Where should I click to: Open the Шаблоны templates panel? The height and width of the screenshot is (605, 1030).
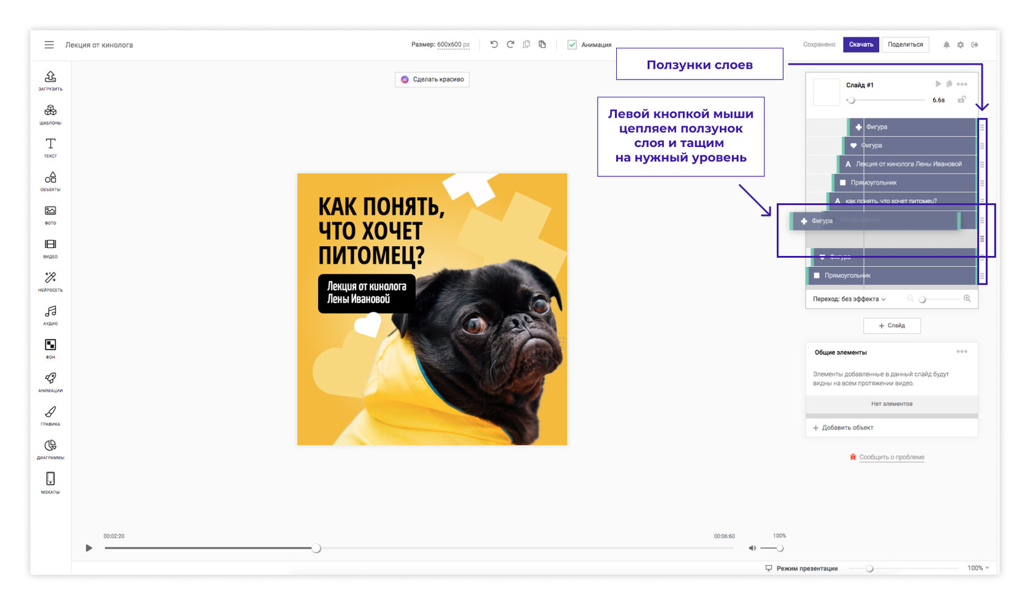[50, 115]
